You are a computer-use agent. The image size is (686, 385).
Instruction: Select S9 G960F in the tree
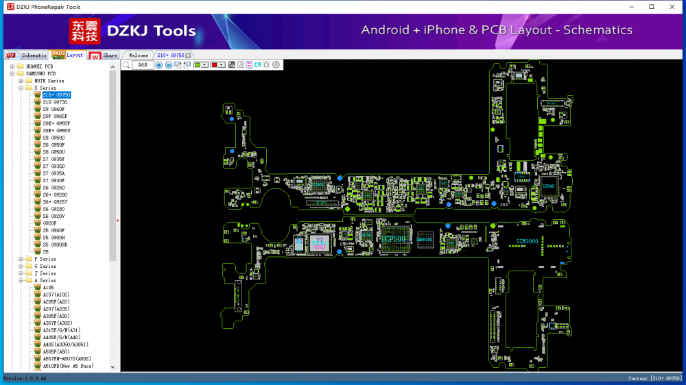click(54, 109)
